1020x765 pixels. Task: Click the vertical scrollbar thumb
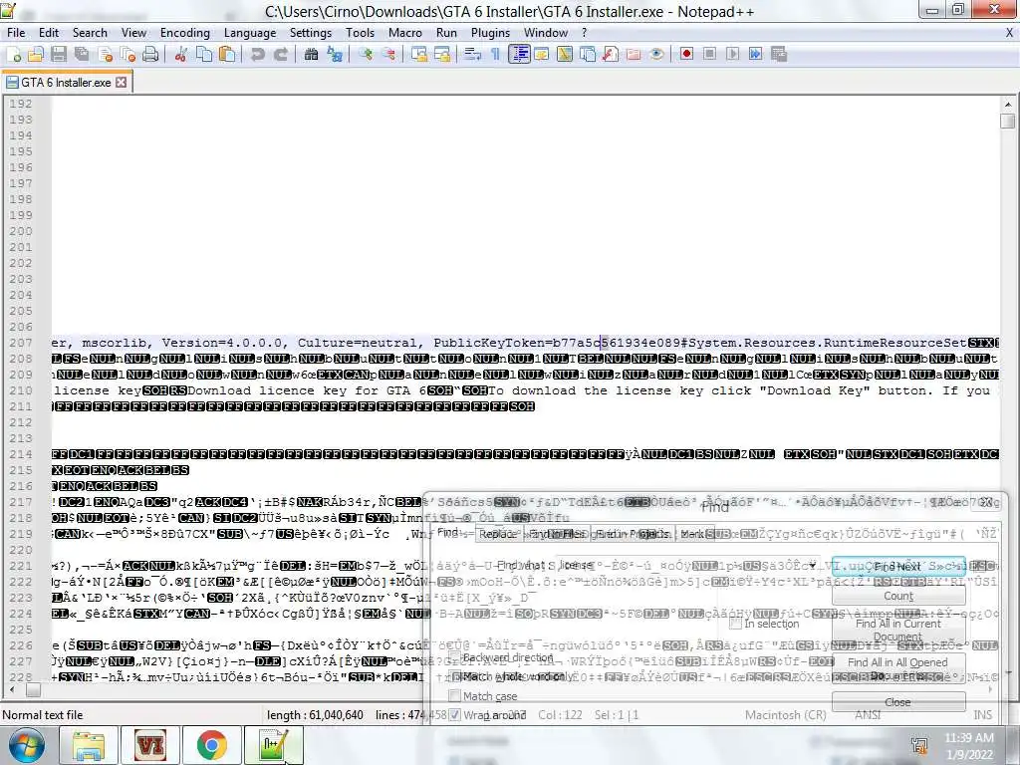[x=1008, y=121]
